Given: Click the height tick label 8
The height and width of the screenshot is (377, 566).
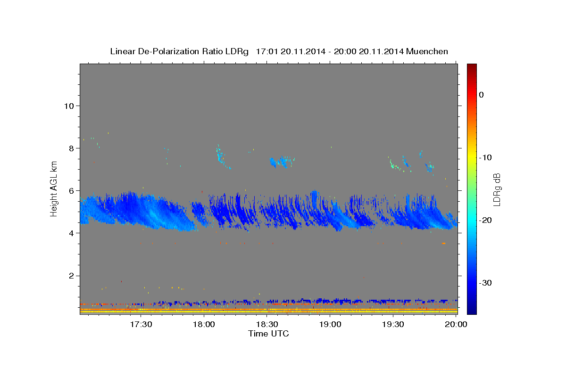Looking at the screenshot, I should 70,148.
